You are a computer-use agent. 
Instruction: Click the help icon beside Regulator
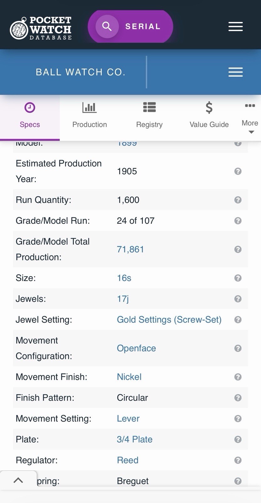pyautogui.click(x=238, y=460)
